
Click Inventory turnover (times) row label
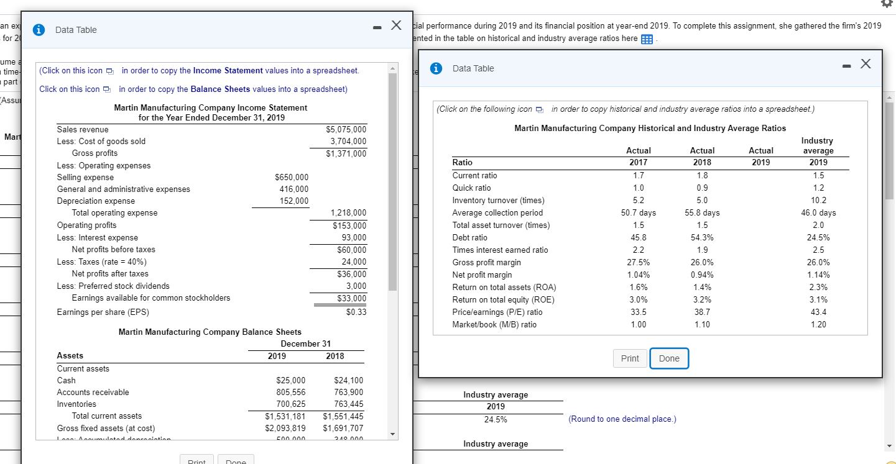point(498,201)
